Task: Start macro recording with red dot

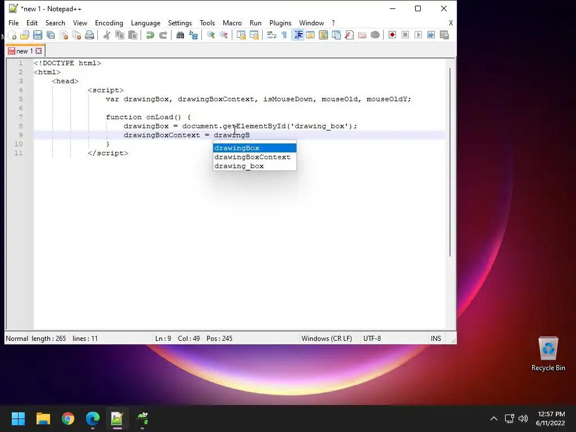Action: (392, 35)
